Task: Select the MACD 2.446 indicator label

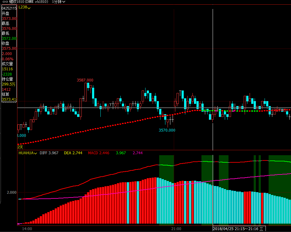Action: (99, 153)
